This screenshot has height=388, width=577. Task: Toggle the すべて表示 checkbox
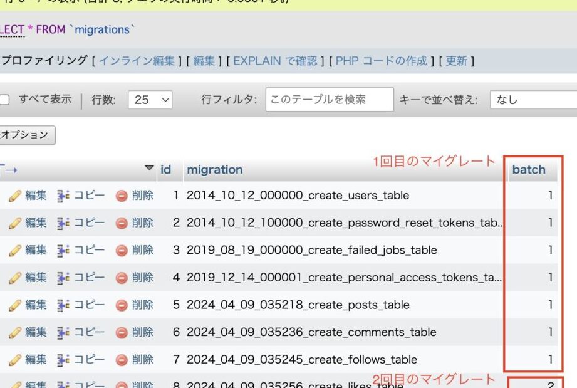tap(5, 100)
